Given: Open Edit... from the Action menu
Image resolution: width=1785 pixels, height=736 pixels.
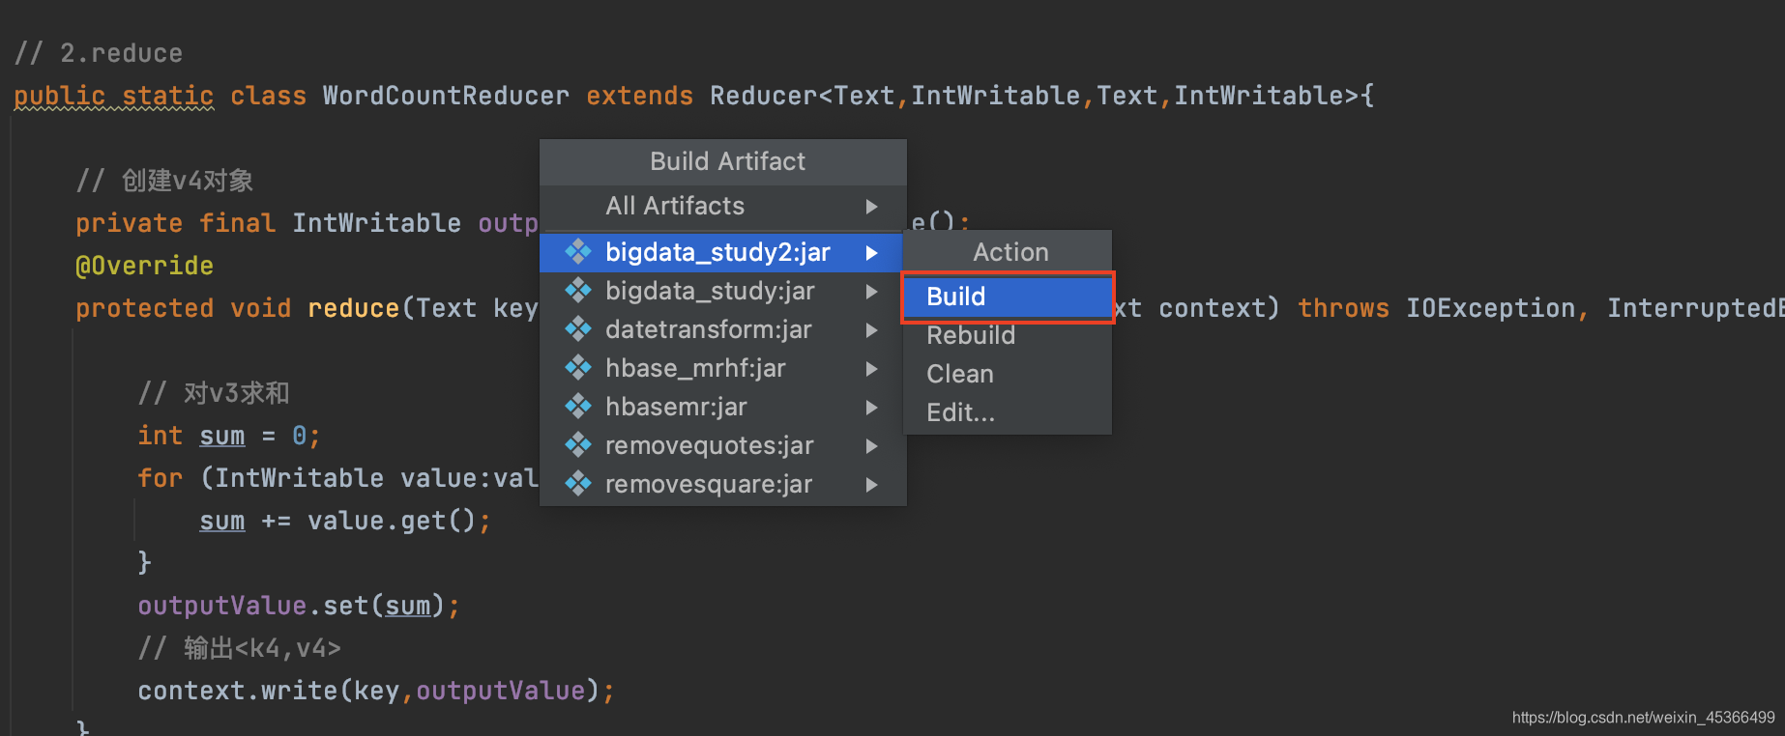Looking at the screenshot, I should 1007,412.
